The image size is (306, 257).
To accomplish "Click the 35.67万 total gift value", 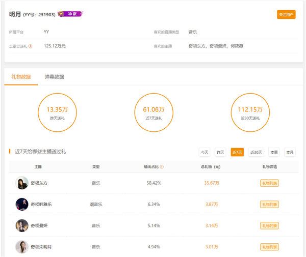I will [x=212, y=183].
